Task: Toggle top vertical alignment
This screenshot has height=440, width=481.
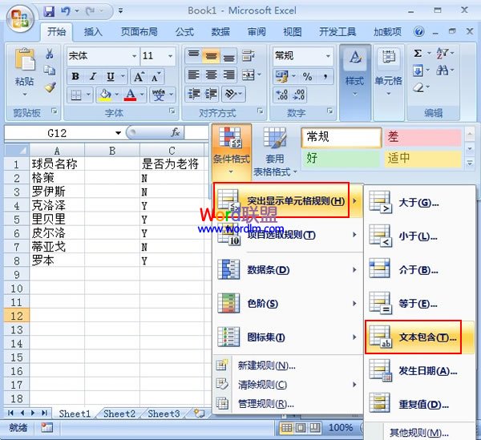Action: coord(193,56)
